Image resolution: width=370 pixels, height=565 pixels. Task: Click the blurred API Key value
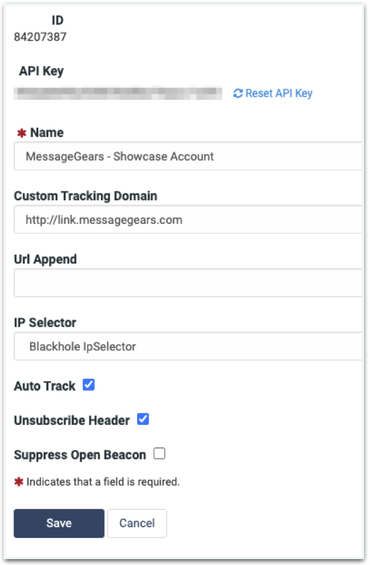[118, 93]
